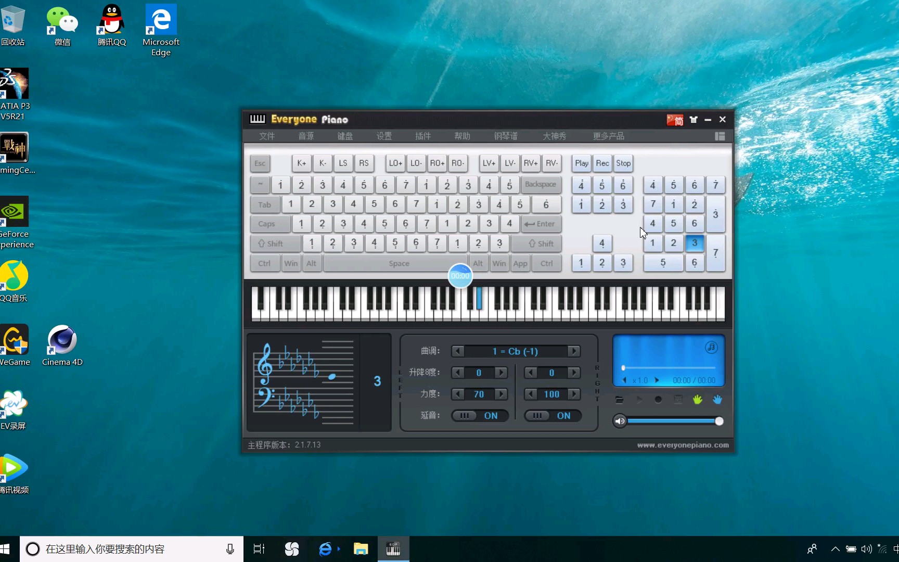
Task: Select the next key signature arrow
Action: 574,351
